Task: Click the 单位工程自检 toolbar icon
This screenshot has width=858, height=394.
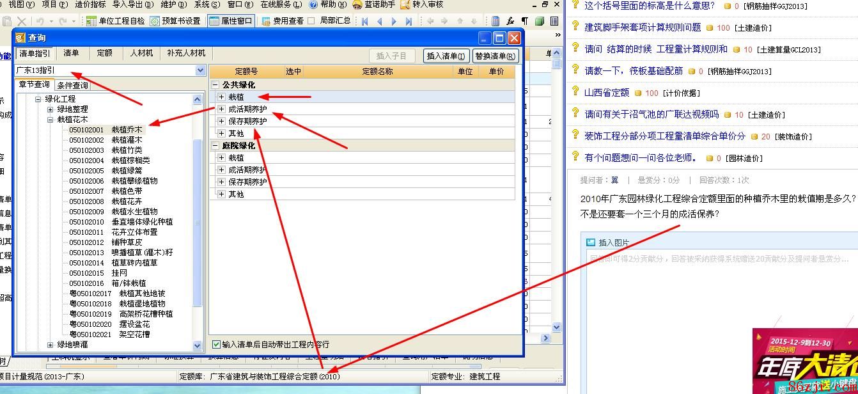Action: (91, 21)
